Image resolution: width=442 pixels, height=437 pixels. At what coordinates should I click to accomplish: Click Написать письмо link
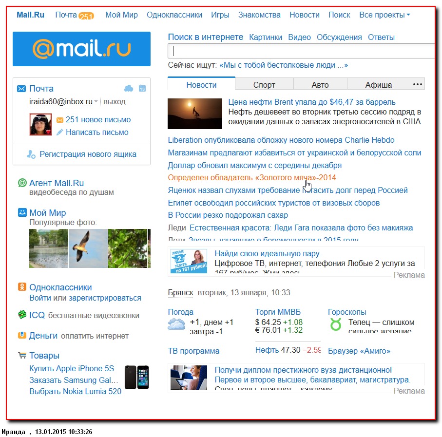point(97,132)
